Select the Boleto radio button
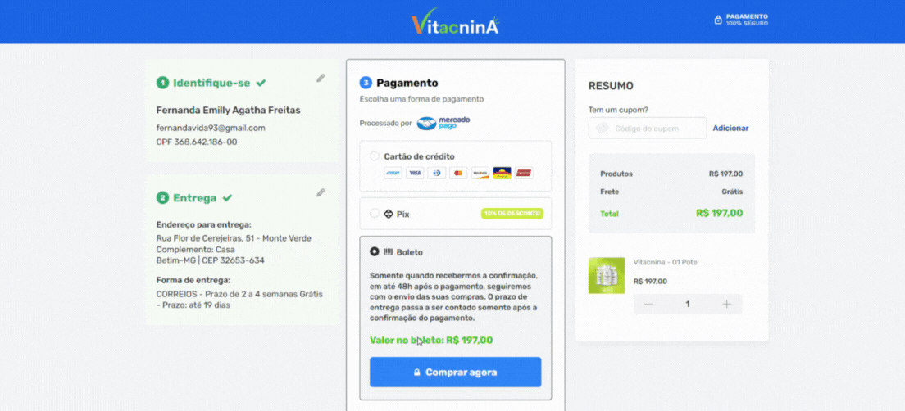The width and height of the screenshot is (905, 411). click(374, 252)
